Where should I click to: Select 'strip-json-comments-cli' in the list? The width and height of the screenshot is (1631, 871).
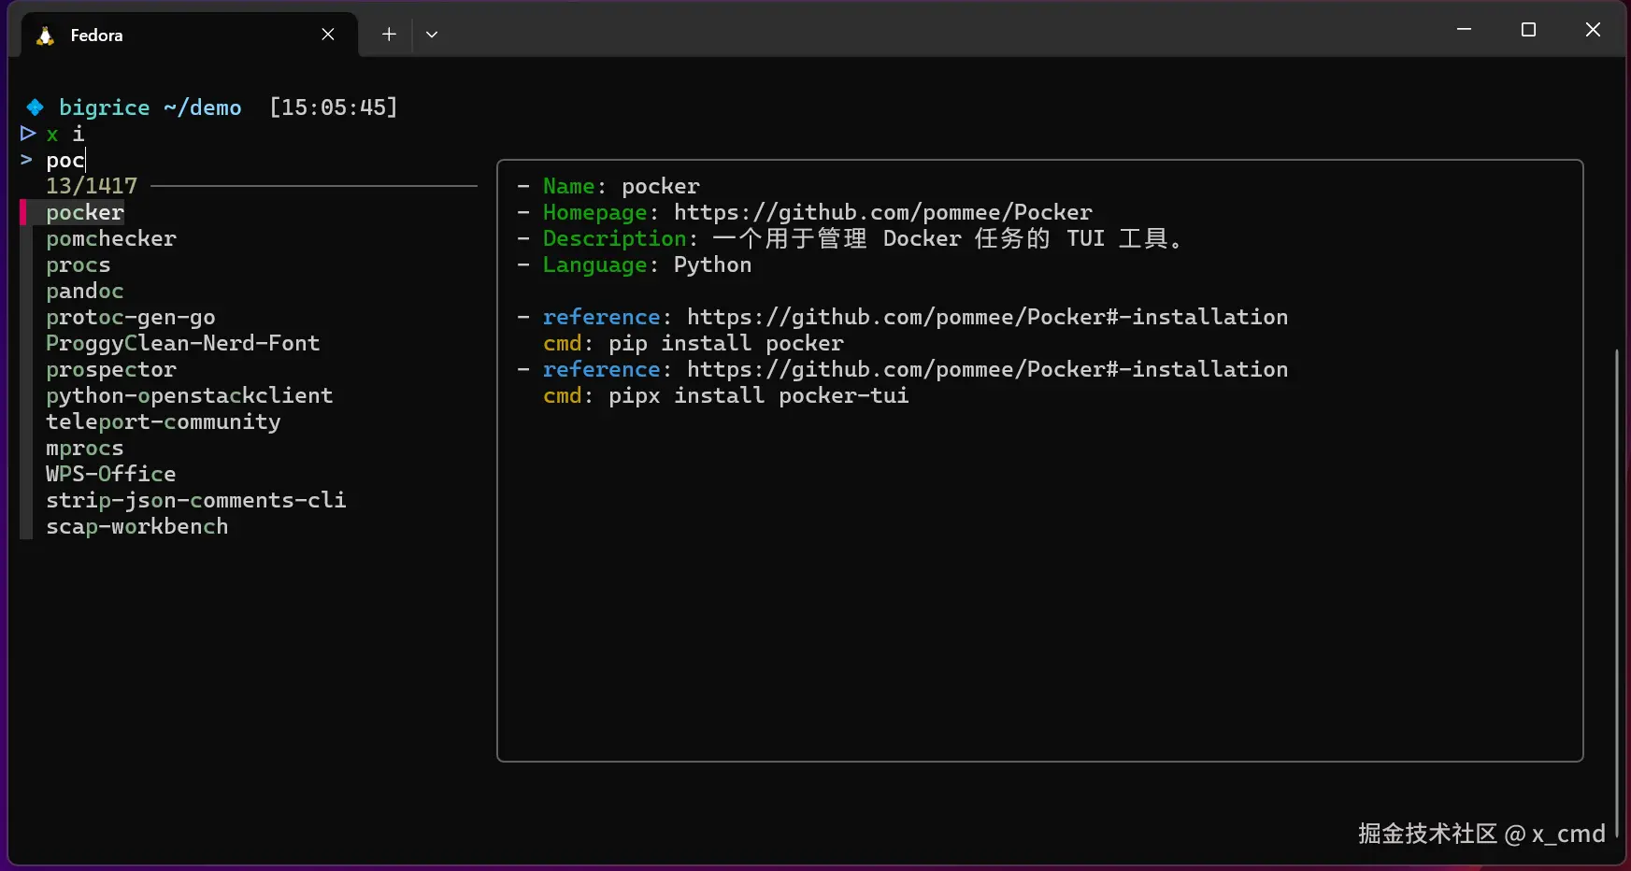coord(196,501)
